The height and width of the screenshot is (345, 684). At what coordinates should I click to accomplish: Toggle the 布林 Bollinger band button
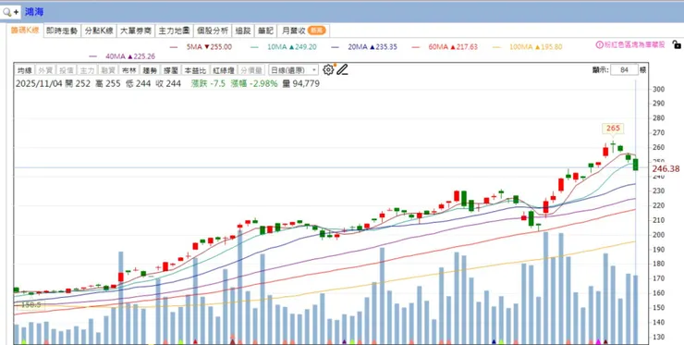point(128,70)
